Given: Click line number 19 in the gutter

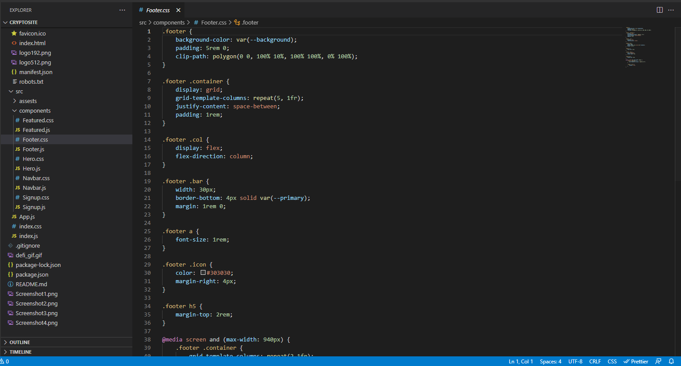Looking at the screenshot, I should tap(147, 181).
